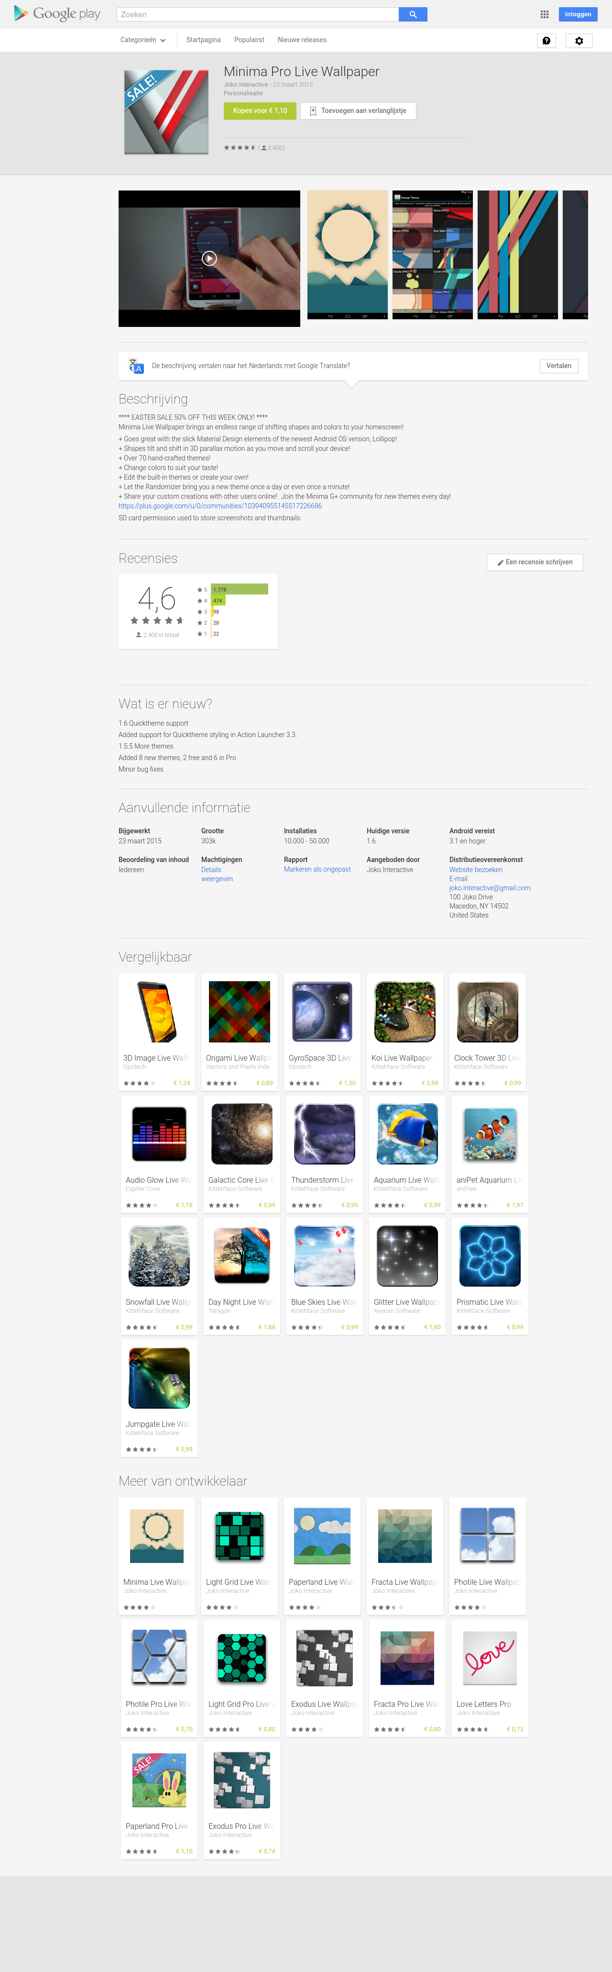The image size is (612, 1972).
Task: Open the Clock Tower 3D Live icon
Action: click(487, 1012)
